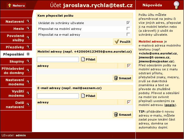Click the Mobilní adresy section heading

coord(84,52)
